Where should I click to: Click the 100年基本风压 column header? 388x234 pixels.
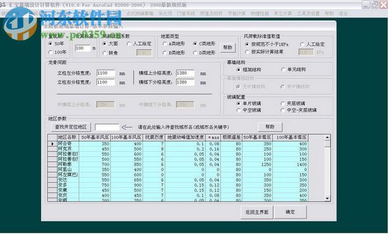(x=127, y=138)
